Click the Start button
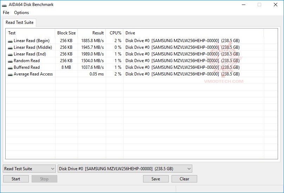Viewport: 284px width, 193px height. coord(16,179)
